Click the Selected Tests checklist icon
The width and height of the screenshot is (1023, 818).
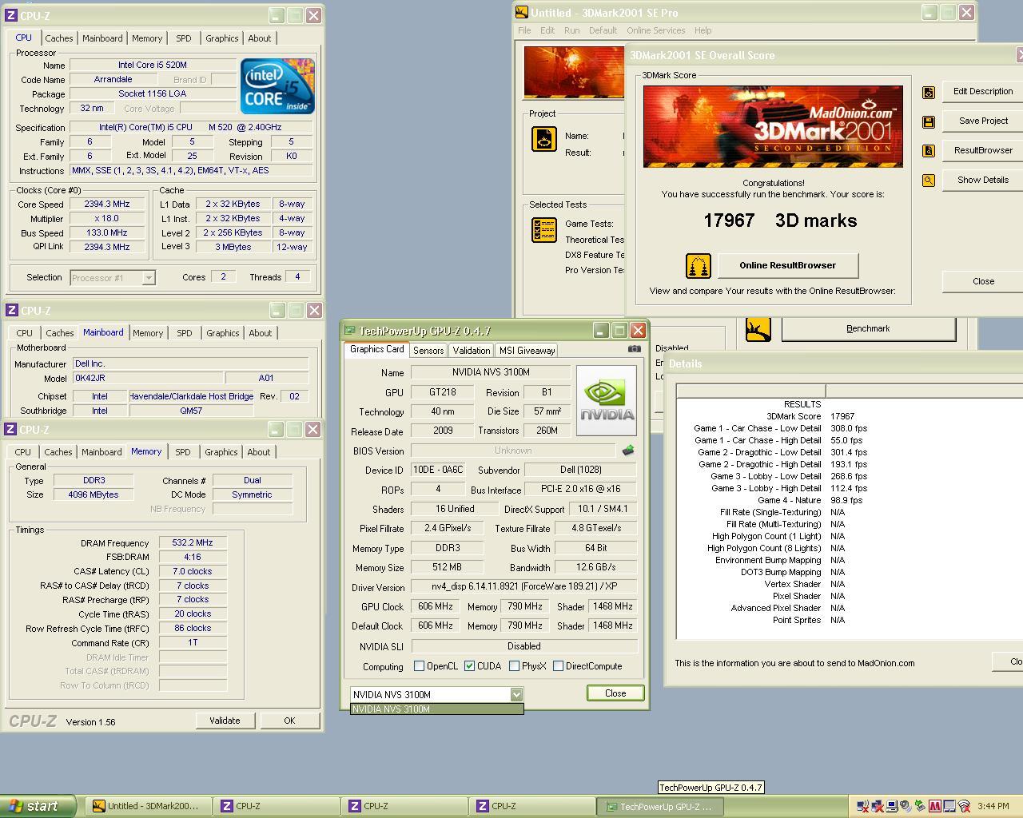pos(544,230)
